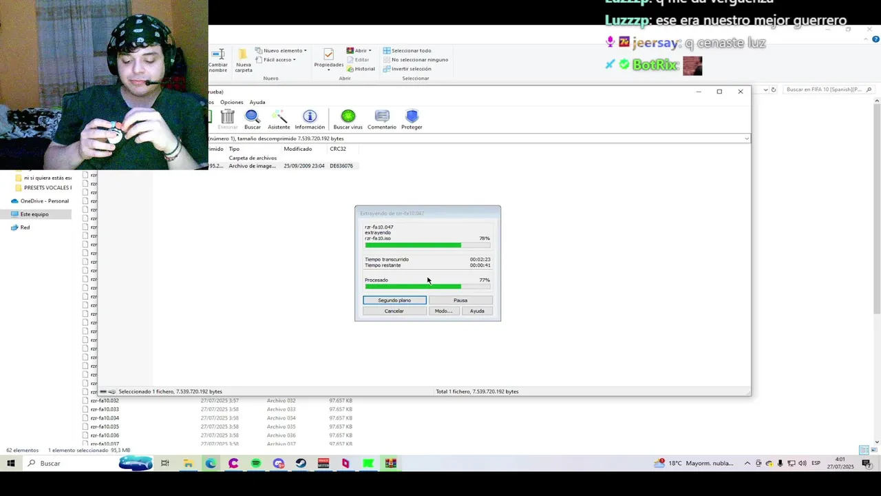Click the Procesado total progress bar
This screenshot has width=881, height=496.
click(x=427, y=287)
